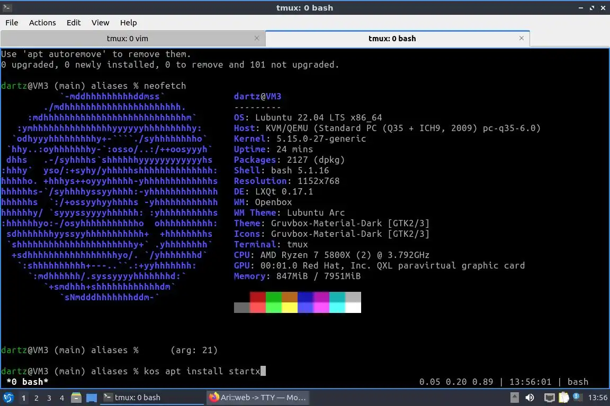Viewport: 610px width, 406px height.
Task: Select the 'tmux: 0 bash' tab
Action: tap(392, 39)
